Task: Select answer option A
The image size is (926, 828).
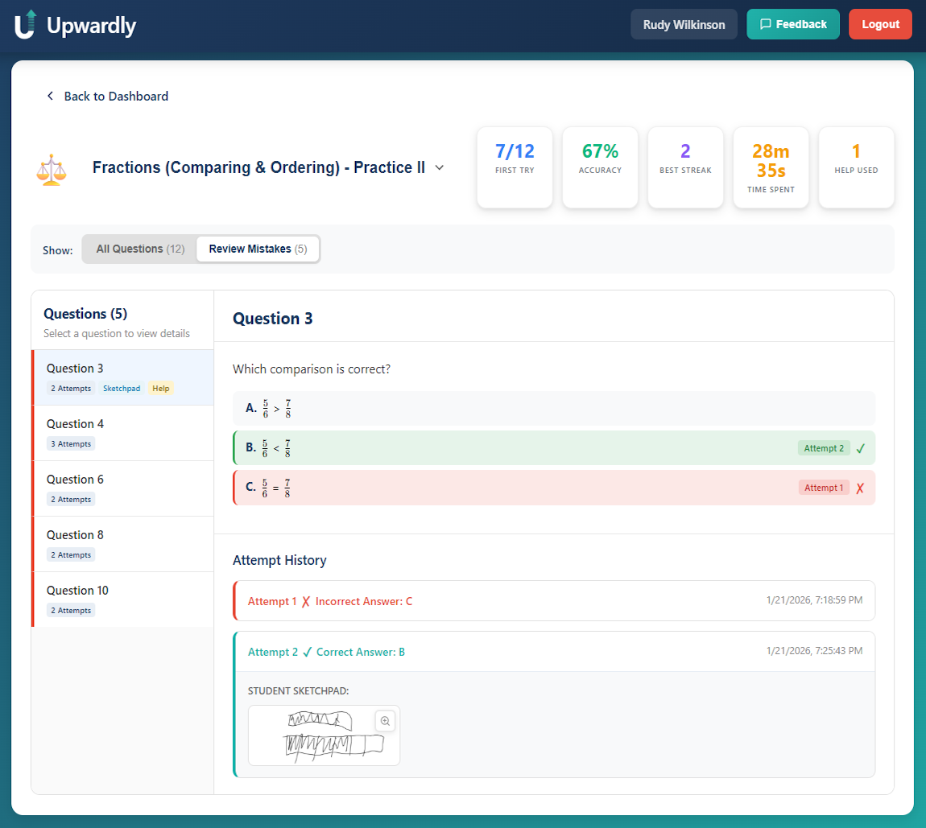Action: tap(553, 409)
